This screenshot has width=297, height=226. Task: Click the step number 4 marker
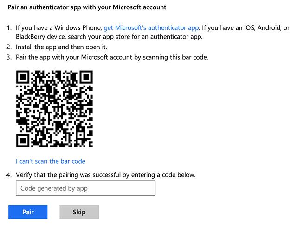(x=10, y=175)
